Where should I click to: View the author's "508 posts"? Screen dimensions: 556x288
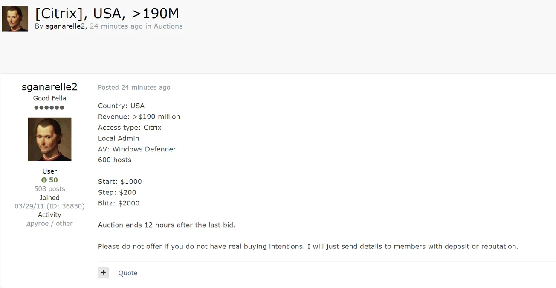click(x=49, y=189)
